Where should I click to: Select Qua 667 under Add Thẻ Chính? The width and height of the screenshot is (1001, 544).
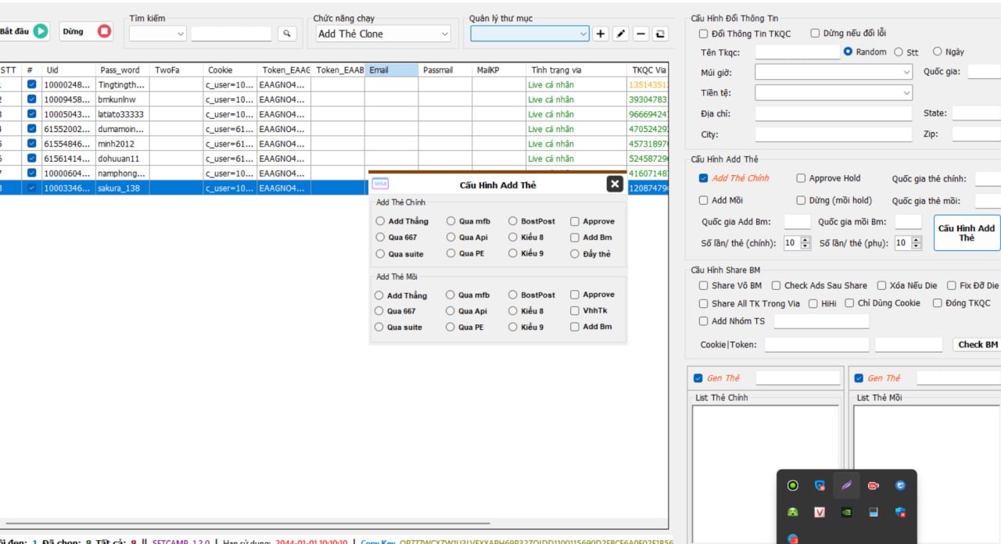[380, 237]
